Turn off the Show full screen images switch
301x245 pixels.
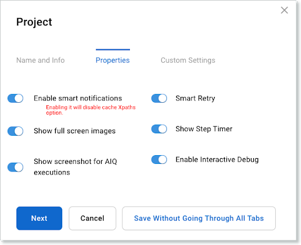tap(15, 131)
